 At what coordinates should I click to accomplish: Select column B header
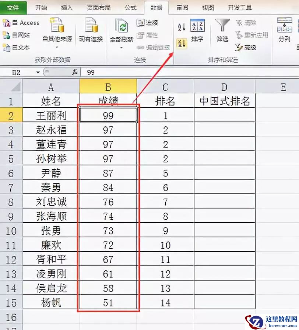tap(108, 86)
